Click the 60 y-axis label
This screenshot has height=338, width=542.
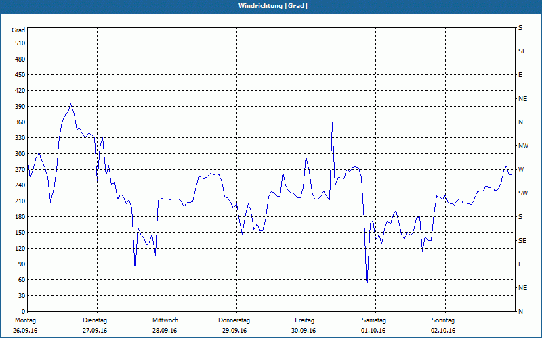(22, 280)
